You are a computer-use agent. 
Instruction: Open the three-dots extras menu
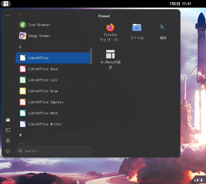coord(8,16)
